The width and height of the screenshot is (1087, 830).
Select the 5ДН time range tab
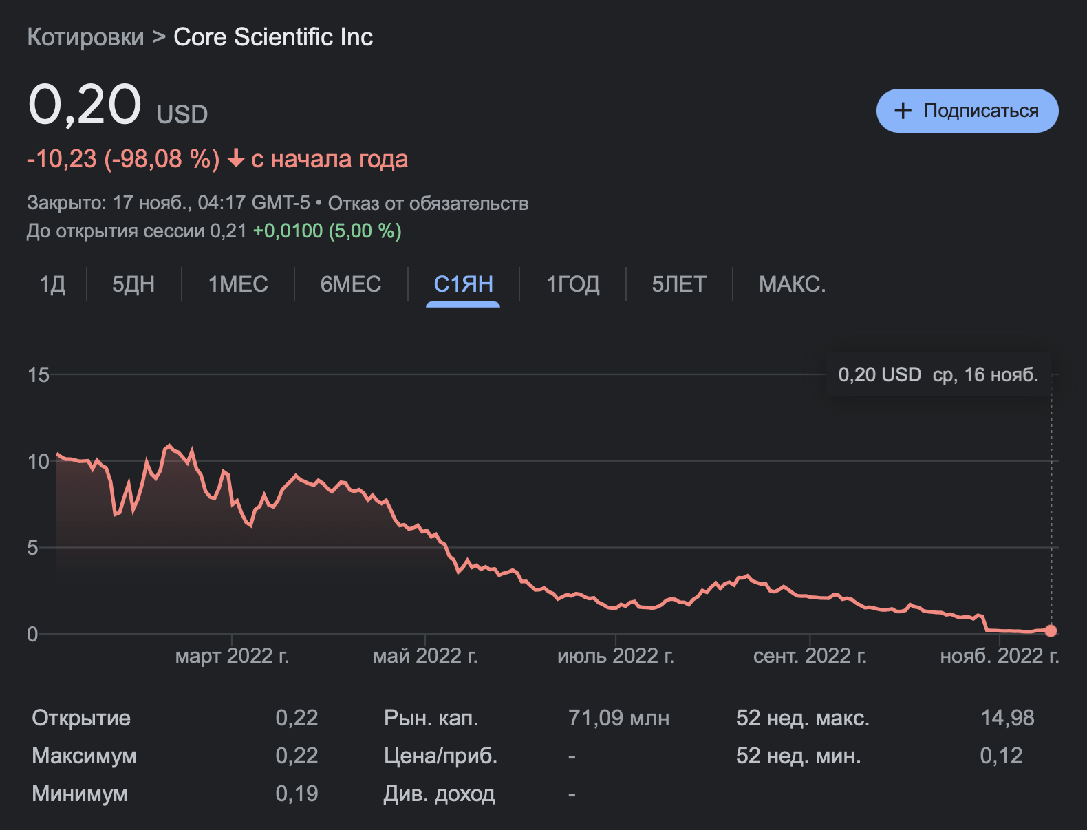[x=133, y=284]
